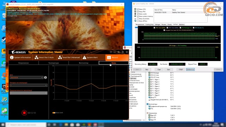
Task: Open SIV settings gear icon
Action: pyautogui.click(x=111, y=52)
